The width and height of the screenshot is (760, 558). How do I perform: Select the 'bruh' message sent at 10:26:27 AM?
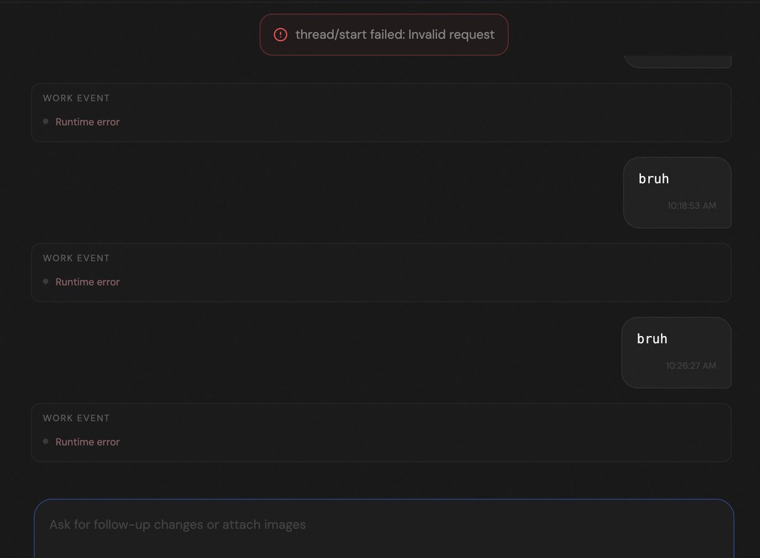click(x=676, y=352)
